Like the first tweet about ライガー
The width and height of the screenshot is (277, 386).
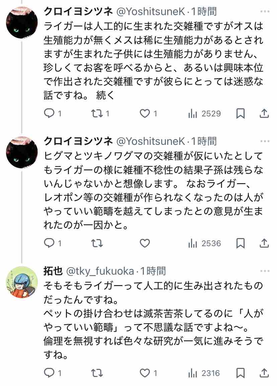click(148, 113)
